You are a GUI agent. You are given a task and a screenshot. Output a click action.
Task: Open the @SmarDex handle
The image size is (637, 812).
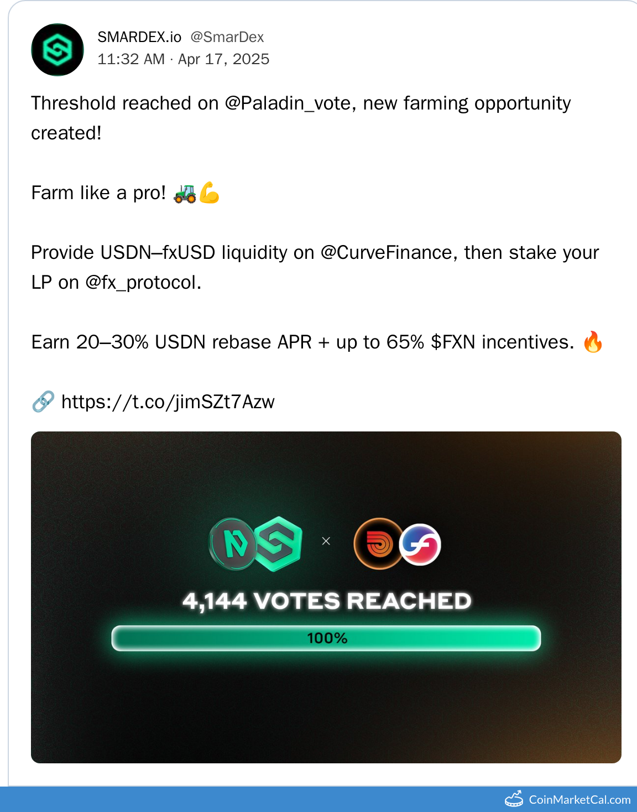pos(227,37)
